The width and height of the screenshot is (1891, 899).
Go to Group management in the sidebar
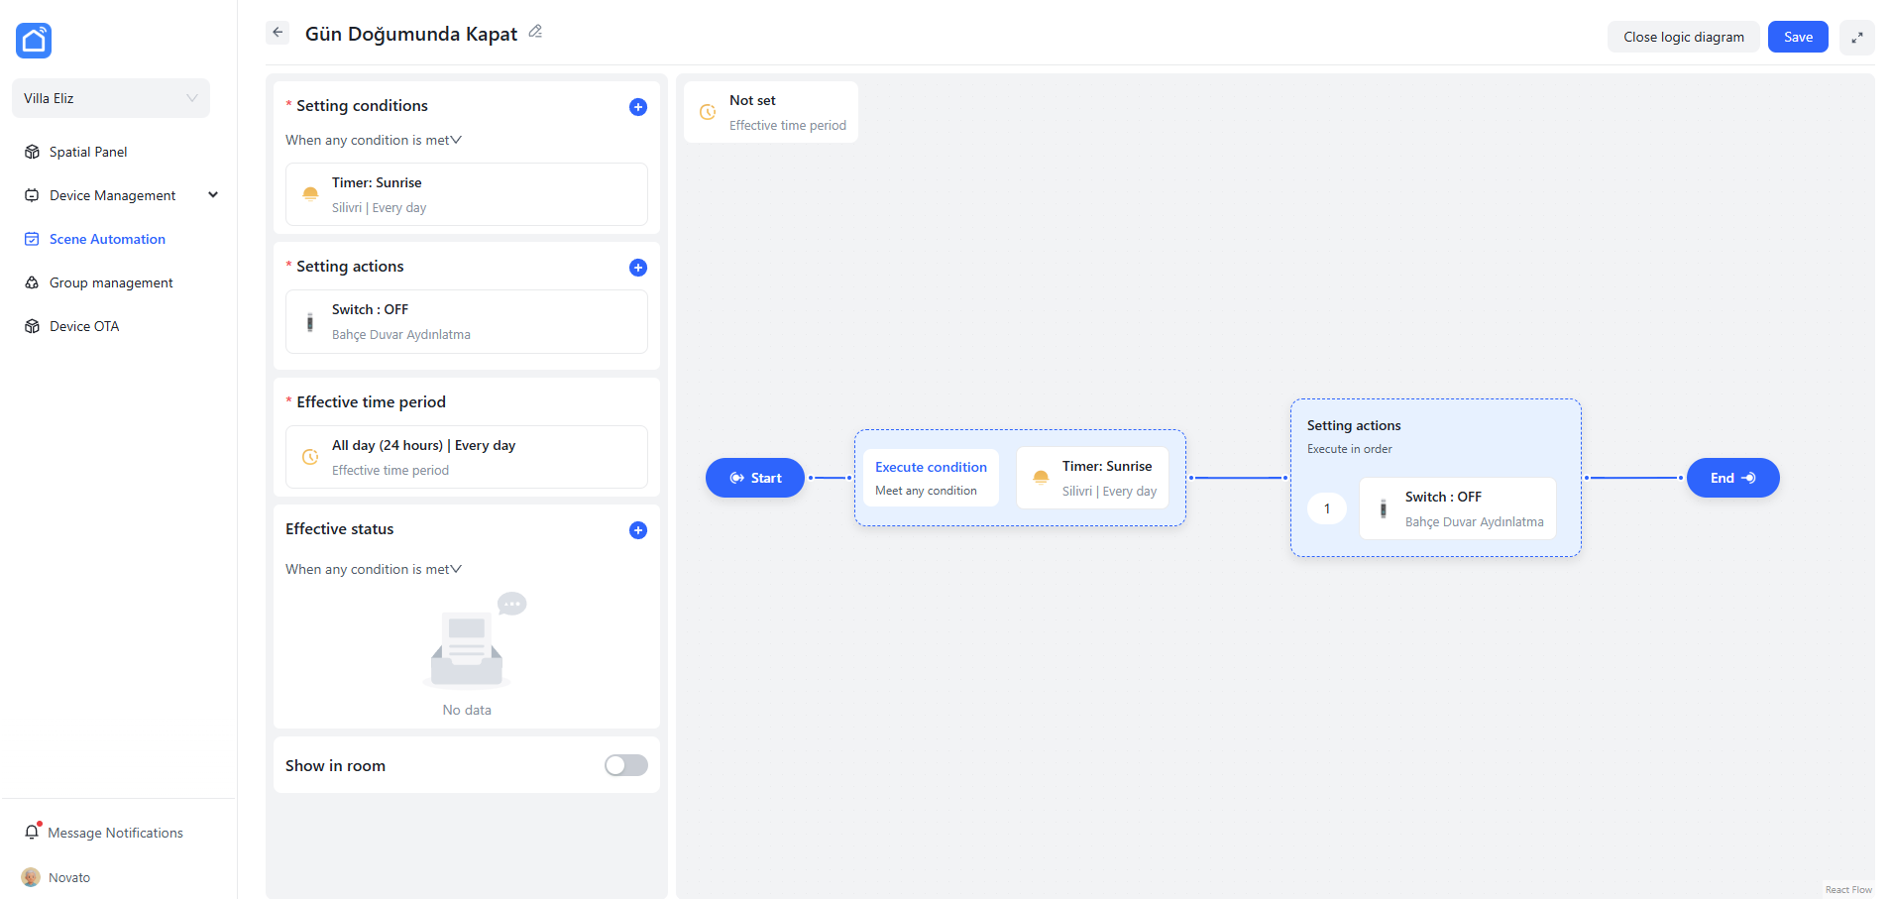coord(111,282)
